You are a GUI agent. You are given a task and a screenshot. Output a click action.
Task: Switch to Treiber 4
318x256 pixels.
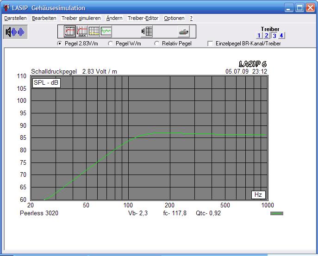tap(281, 36)
